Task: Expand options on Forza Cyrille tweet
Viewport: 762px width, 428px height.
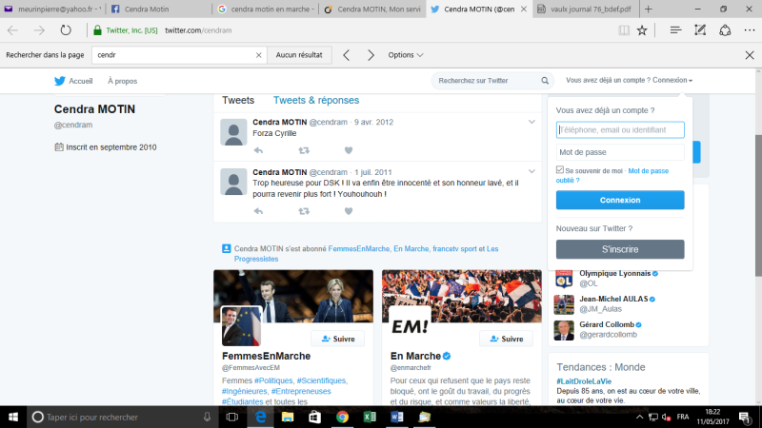Action: [x=531, y=122]
